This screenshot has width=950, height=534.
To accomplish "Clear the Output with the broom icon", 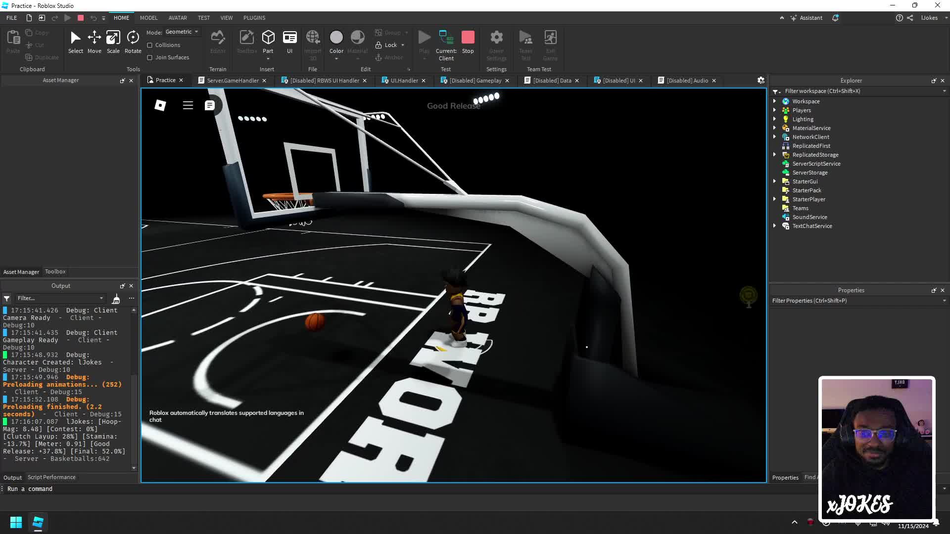I will click(x=116, y=298).
